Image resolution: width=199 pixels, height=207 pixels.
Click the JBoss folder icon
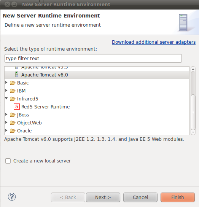(x=13, y=115)
